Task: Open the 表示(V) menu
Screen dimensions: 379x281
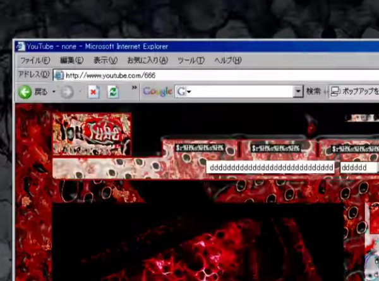Action: [x=105, y=60]
